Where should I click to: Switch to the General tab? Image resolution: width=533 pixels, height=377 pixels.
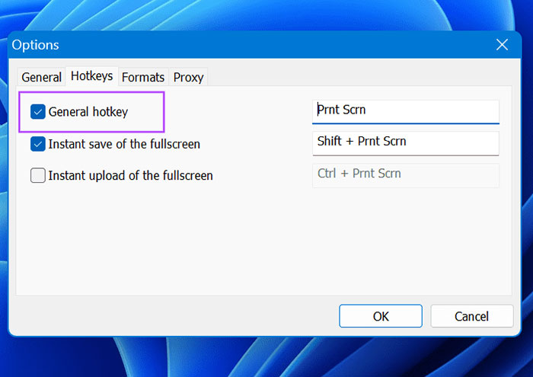tap(41, 77)
